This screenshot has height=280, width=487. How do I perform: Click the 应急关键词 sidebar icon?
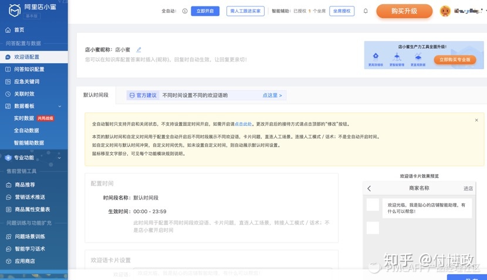[8, 81]
